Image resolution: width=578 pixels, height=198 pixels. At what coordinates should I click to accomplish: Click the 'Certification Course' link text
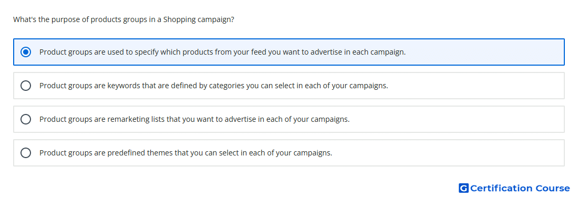coord(520,188)
